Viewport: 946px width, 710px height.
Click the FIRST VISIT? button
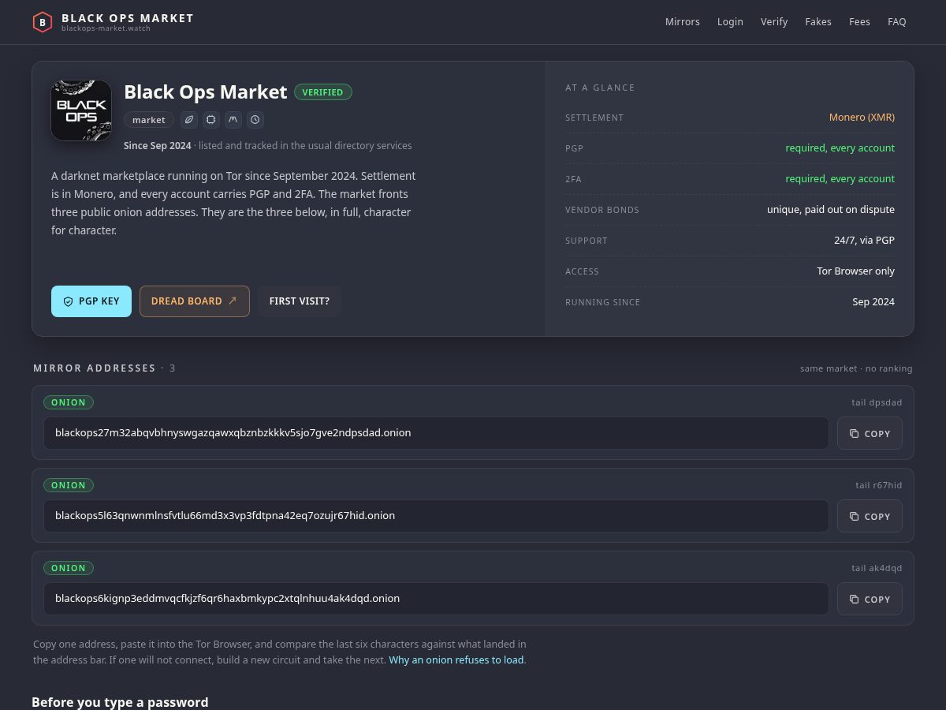coord(300,301)
